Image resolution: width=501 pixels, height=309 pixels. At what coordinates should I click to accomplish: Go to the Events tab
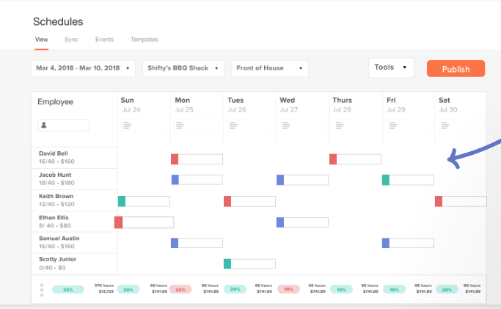click(104, 40)
